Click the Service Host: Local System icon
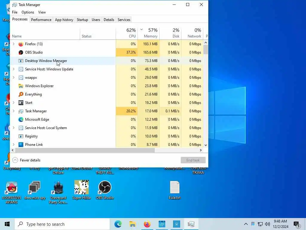The height and width of the screenshot is (230, 306). [x=21, y=128]
